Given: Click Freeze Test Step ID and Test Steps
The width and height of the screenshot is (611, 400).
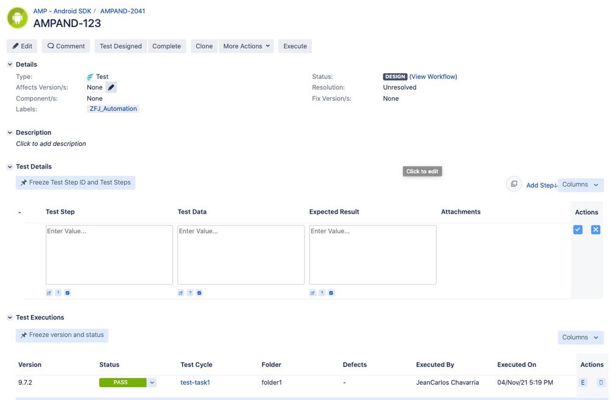Looking at the screenshot, I should pyautogui.click(x=76, y=183).
